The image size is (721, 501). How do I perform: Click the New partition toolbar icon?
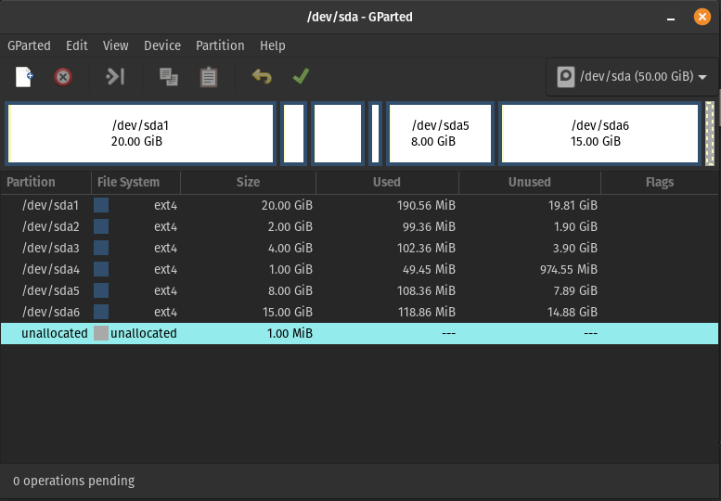click(24, 77)
